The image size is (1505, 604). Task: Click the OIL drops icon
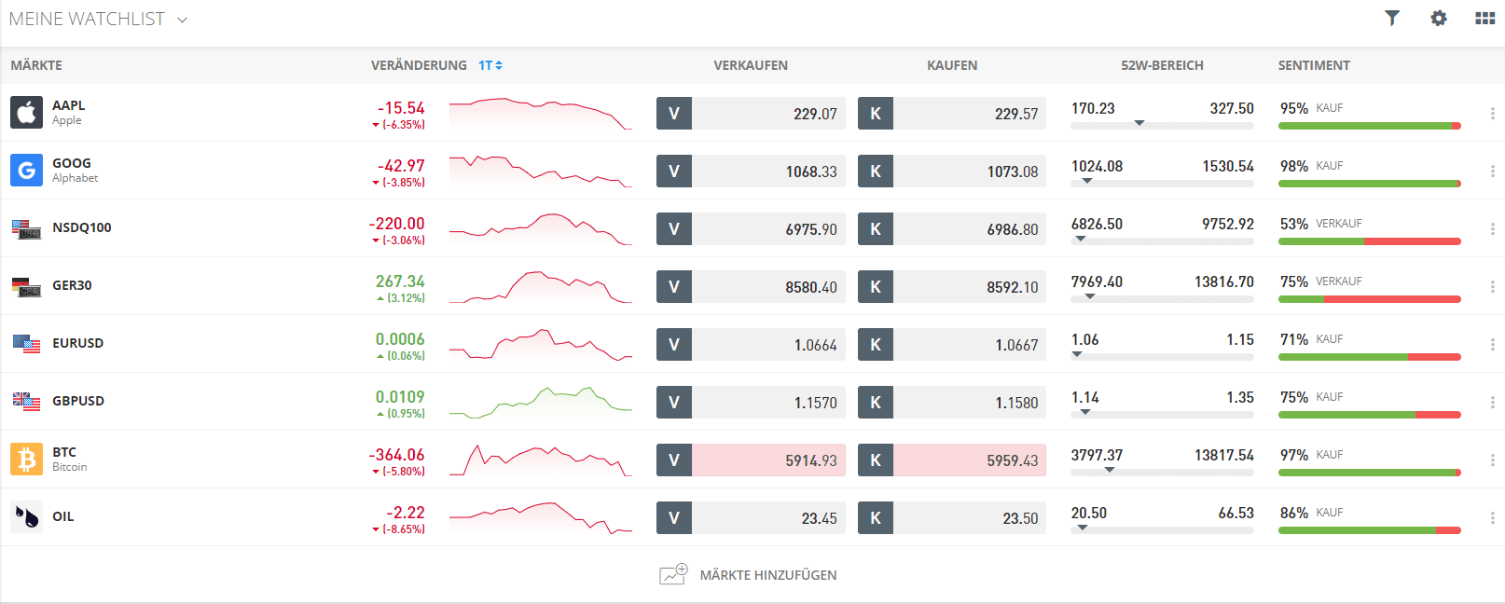point(26,517)
